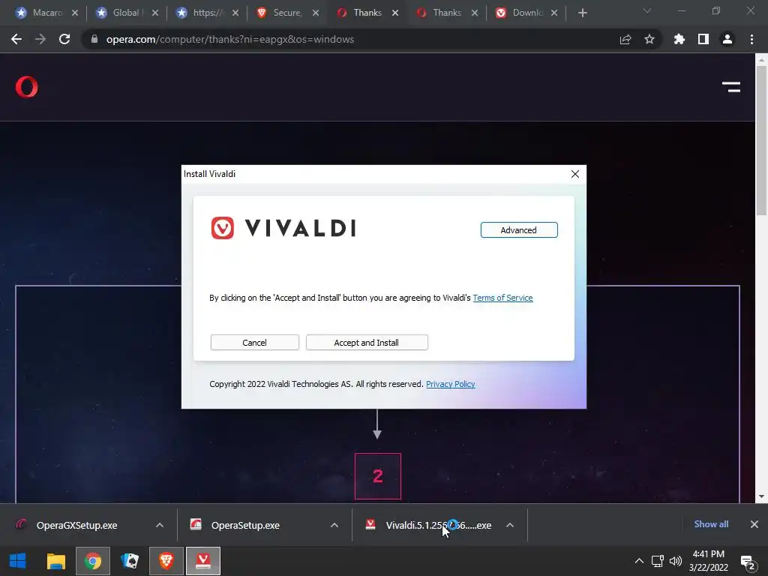This screenshot has height=576, width=768.
Task: Expand options for OperaGXSetup.exe download
Action: click(x=160, y=525)
